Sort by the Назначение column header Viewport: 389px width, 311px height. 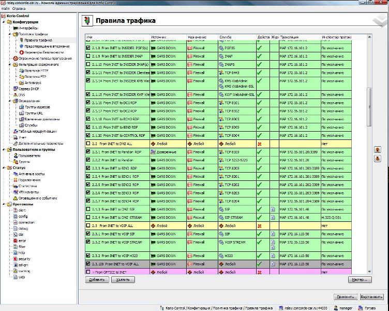point(202,37)
